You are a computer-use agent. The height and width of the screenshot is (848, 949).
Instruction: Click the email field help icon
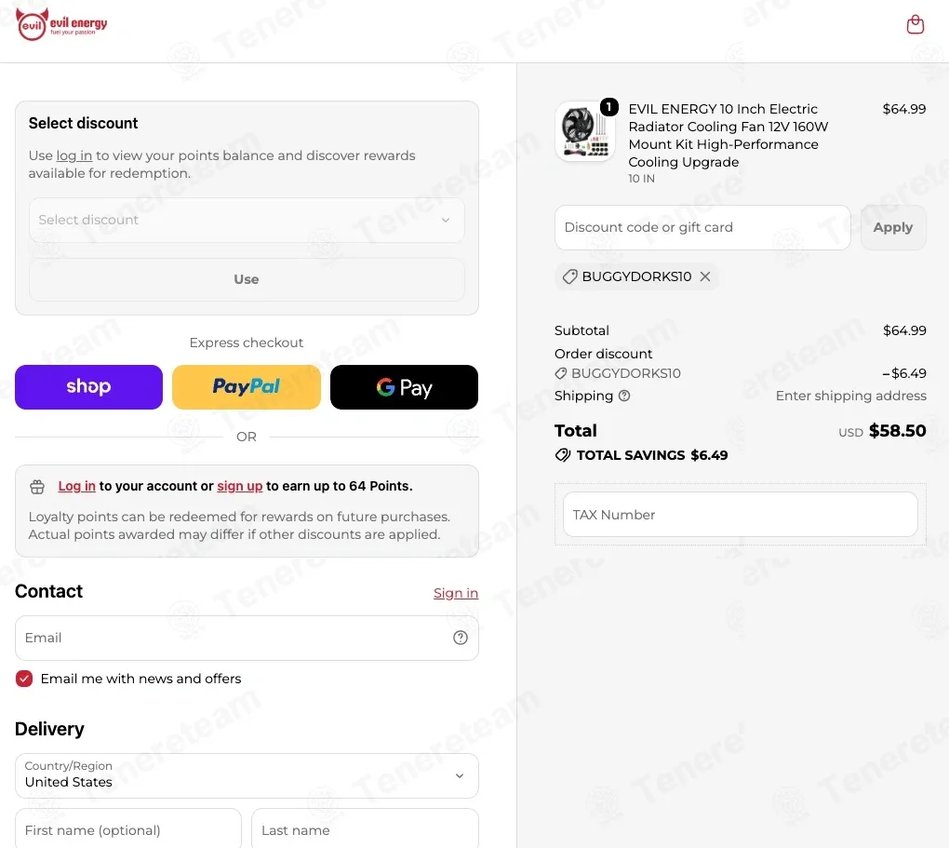(460, 638)
